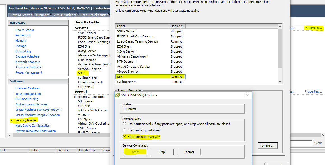Open Advanced Settings under Hardware
325x165 pixels.
(28, 67)
